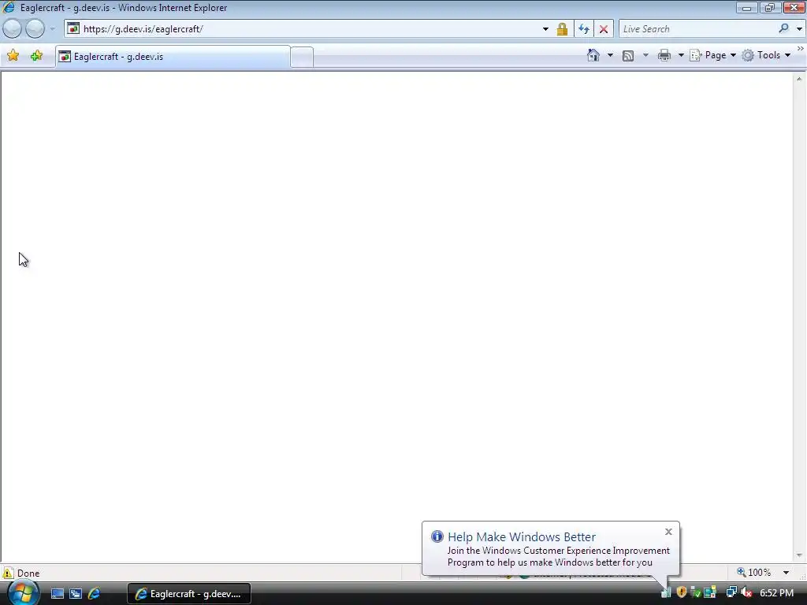The height and width of the screenshot is (605, 807).
Task: Click the network connection tray icon
Action: [731, 592]
